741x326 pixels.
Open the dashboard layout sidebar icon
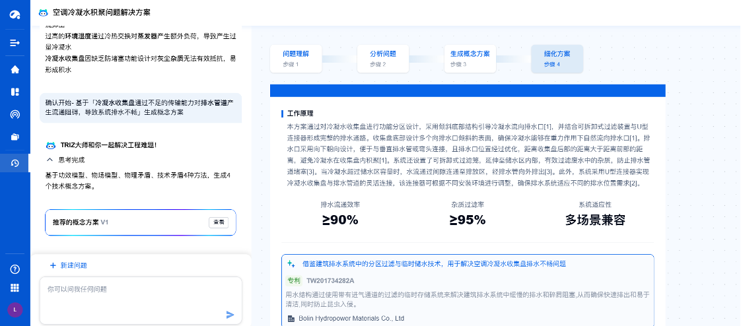[15, 92]
